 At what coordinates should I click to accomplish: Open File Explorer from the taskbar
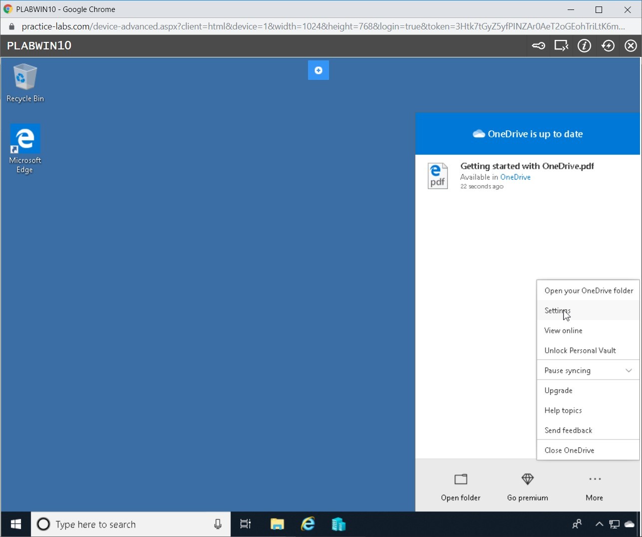tap(277, 524)
